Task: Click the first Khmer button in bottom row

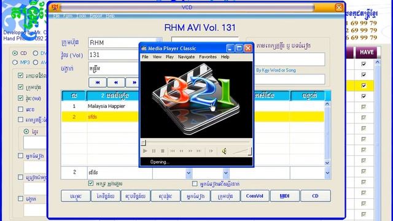Action: [76, 196]
